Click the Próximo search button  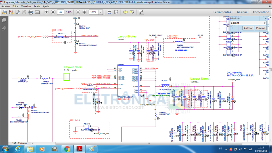tap(261, 28)
